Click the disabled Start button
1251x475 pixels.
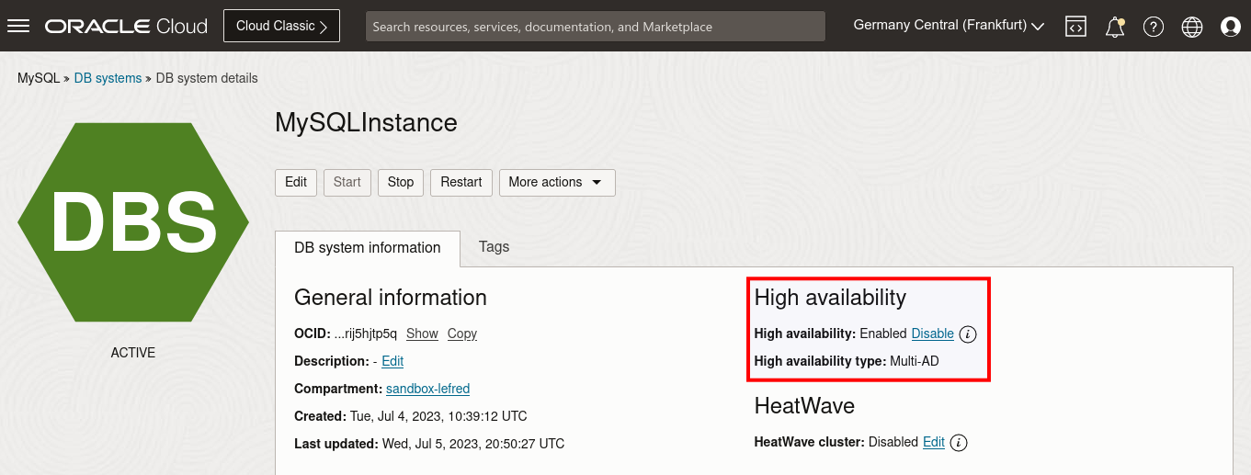pyautogui.click(x=347, y=182)
